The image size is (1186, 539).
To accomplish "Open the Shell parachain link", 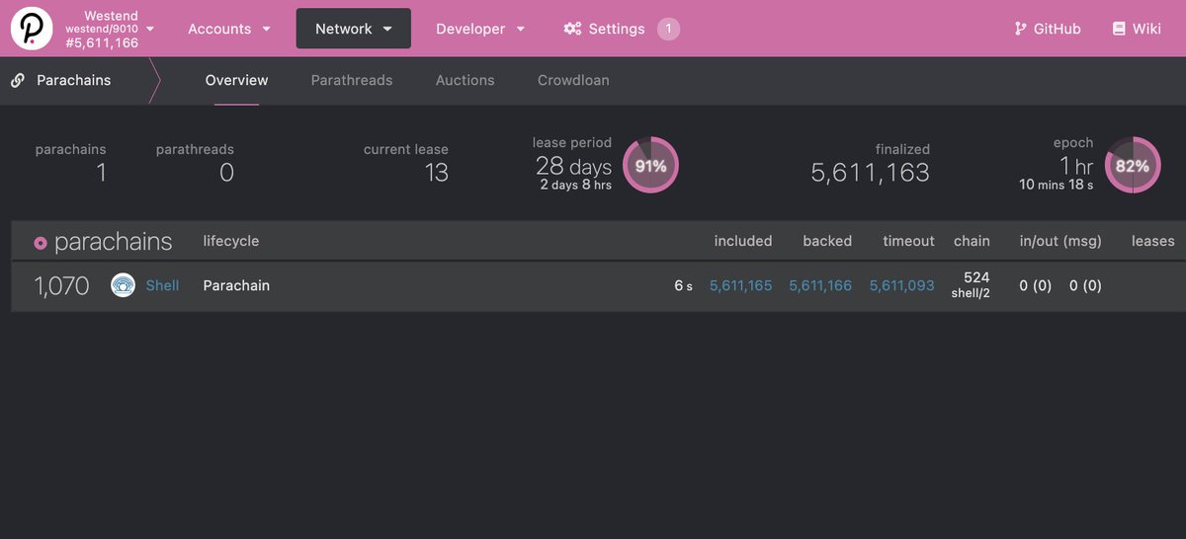I will pos(163,285).
